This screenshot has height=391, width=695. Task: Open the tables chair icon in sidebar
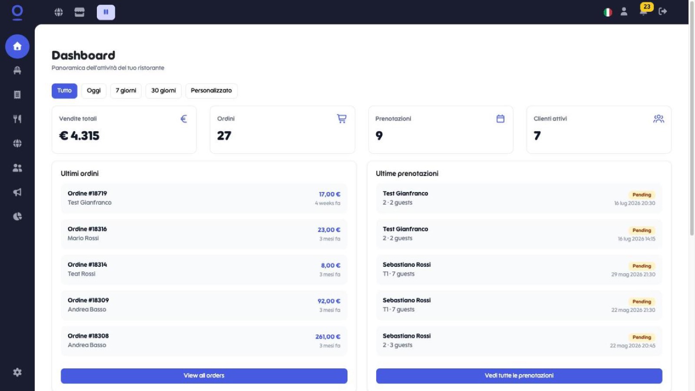click(x=17, y=70)
